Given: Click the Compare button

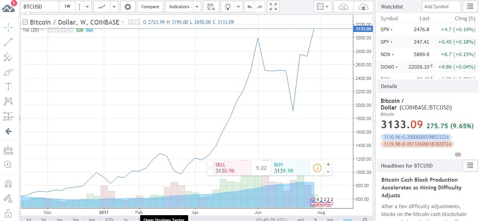Looking at the screenshot, I should (x=150, y=7).
